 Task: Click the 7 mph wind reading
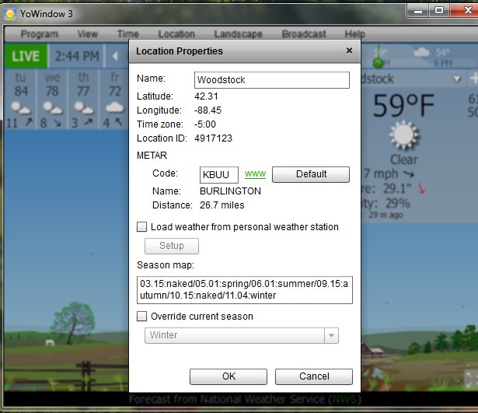[381, 174]
